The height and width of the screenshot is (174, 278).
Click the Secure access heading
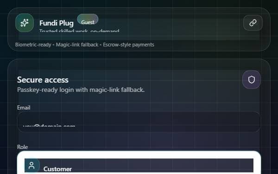click(43, 80)
